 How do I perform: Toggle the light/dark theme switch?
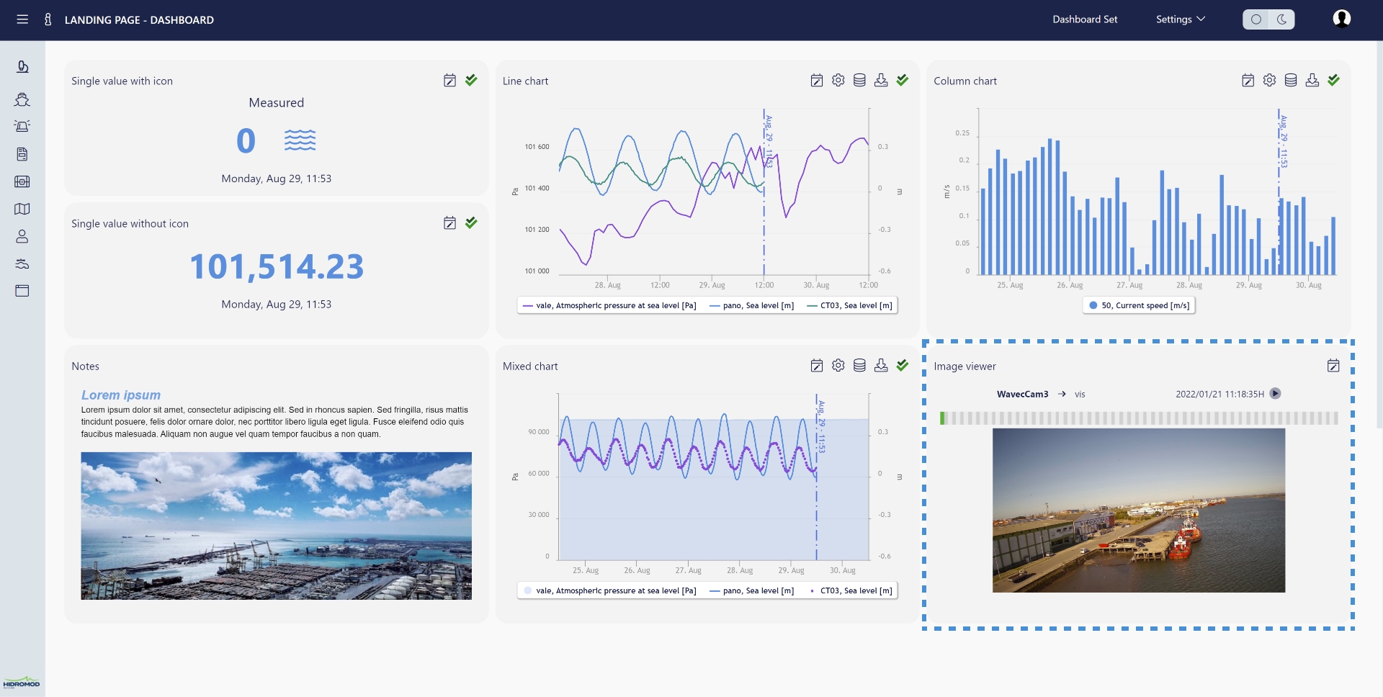click(1268, 19)
